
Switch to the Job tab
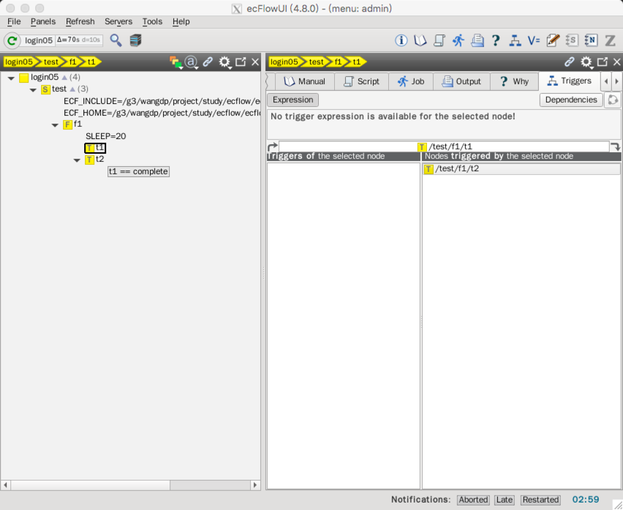tap(411, 81)
